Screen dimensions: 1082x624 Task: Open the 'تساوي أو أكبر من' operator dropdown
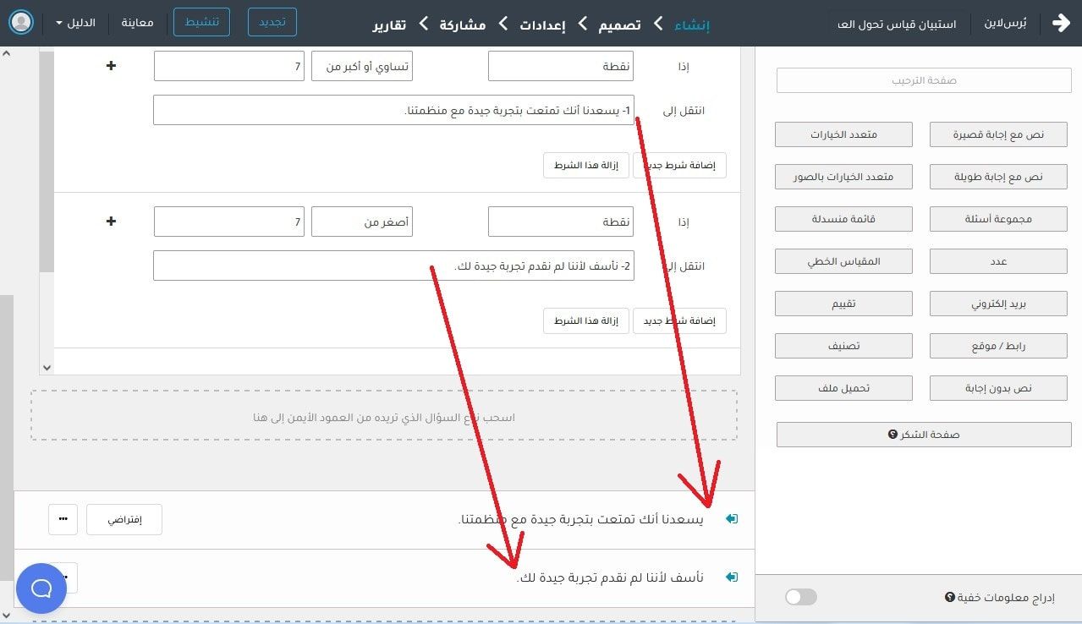click(362, 67)
